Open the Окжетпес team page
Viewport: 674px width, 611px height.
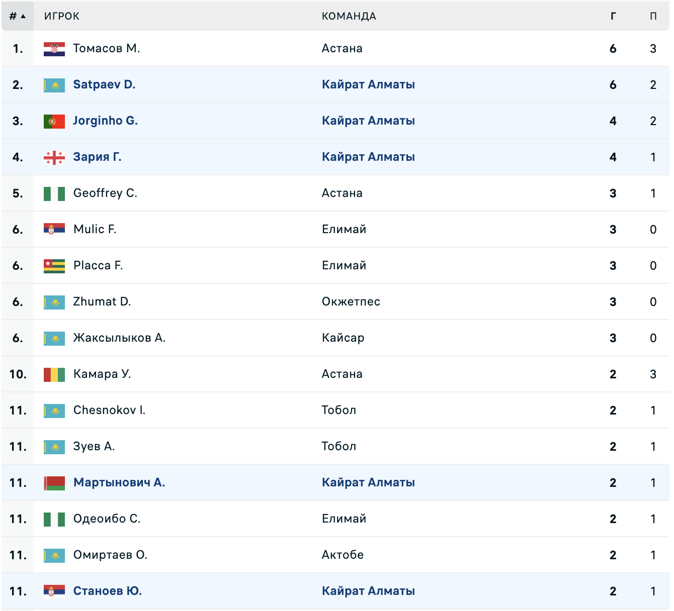coord(351,301)
